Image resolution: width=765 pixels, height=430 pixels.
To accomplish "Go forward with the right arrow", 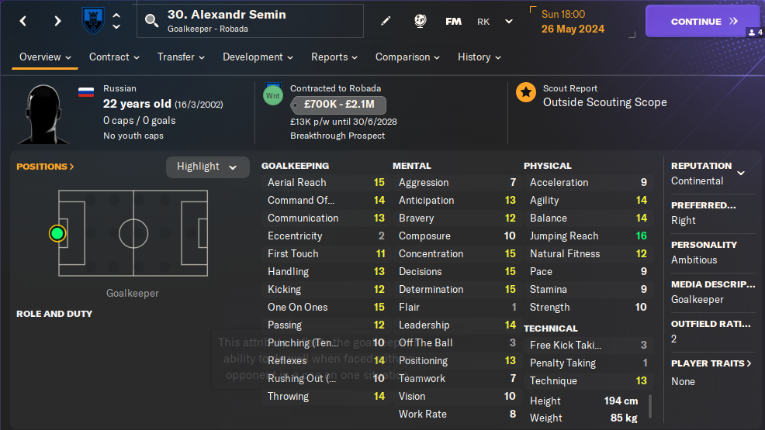I will [57, 22].
